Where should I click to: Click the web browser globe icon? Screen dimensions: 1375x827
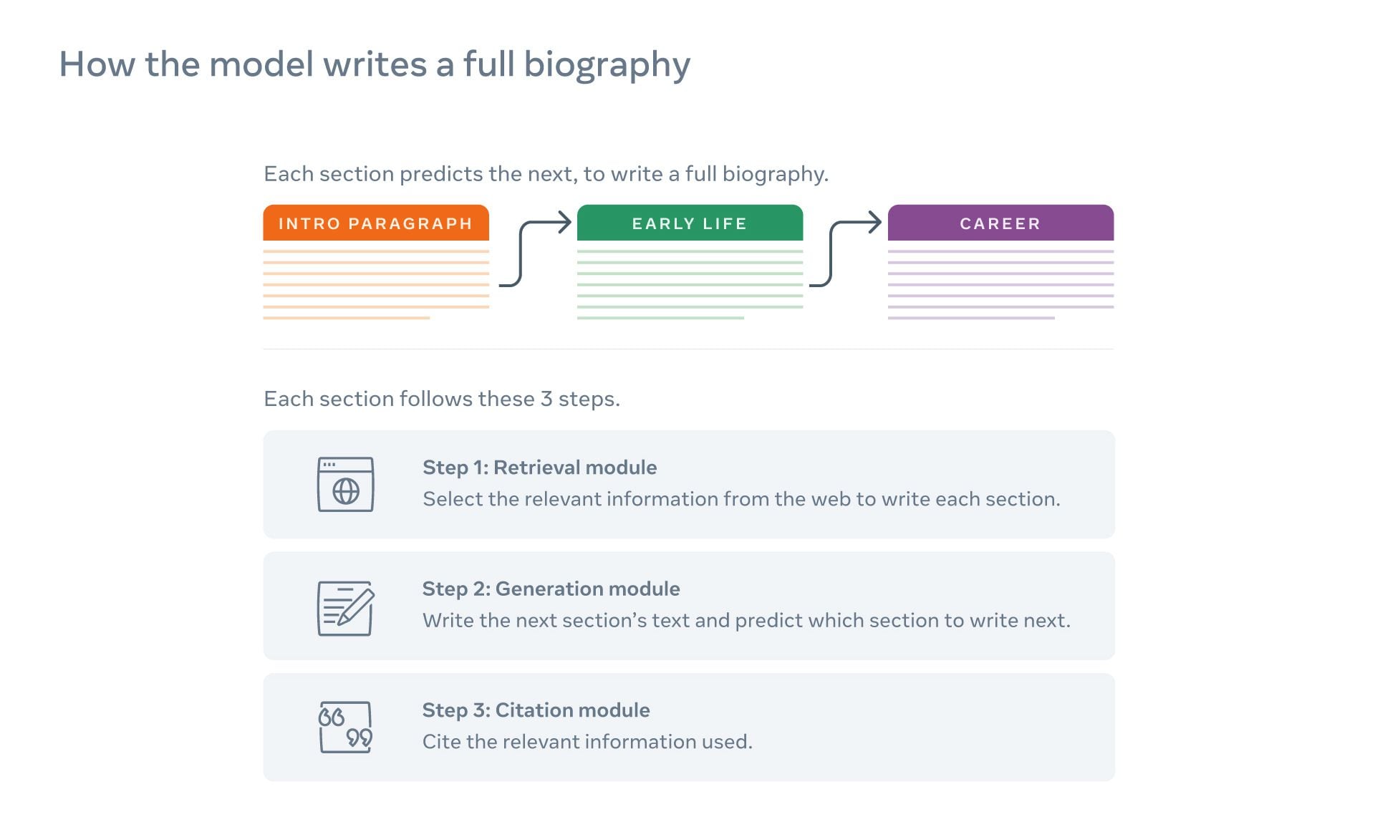pyautogui.click(x=345, y=485)
